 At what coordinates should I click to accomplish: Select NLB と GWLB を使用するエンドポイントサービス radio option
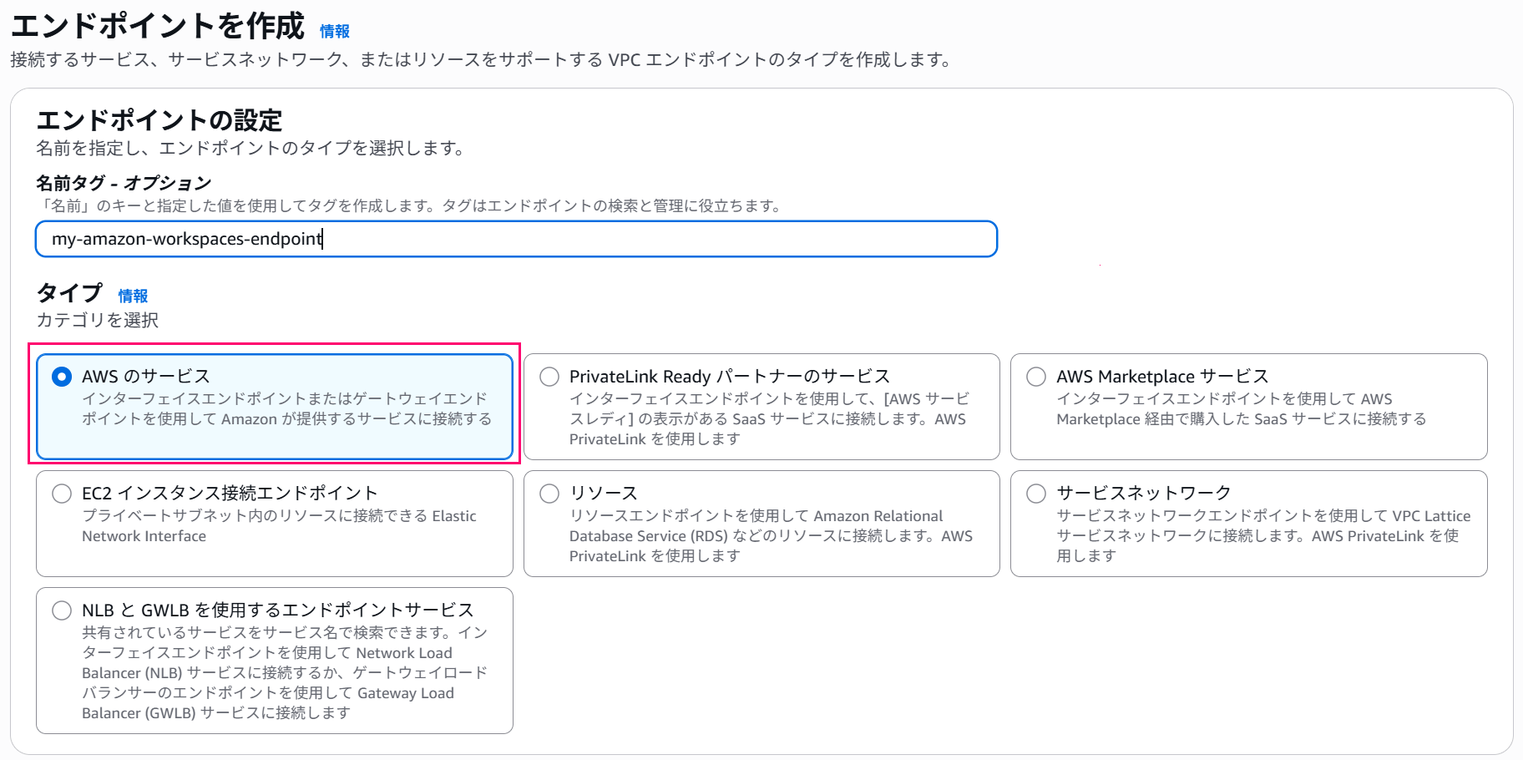[x=62, y=611]
